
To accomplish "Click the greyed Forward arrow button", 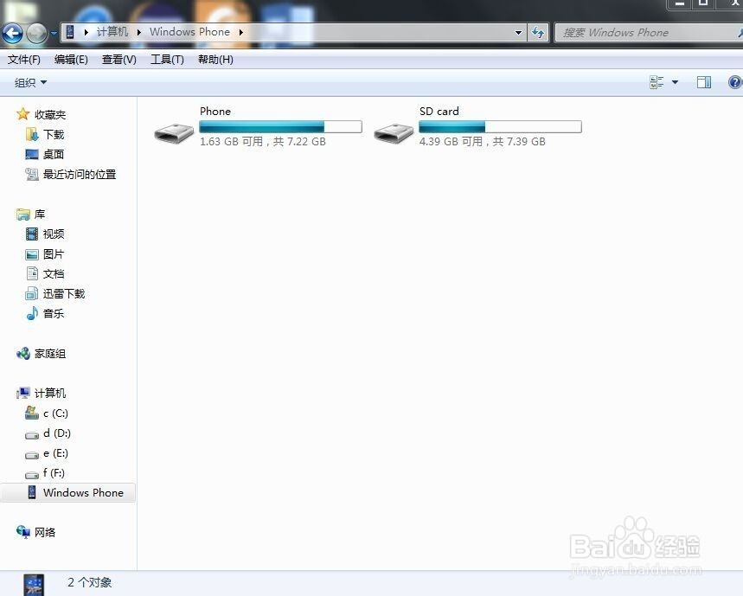I will (x=36, y=33).
